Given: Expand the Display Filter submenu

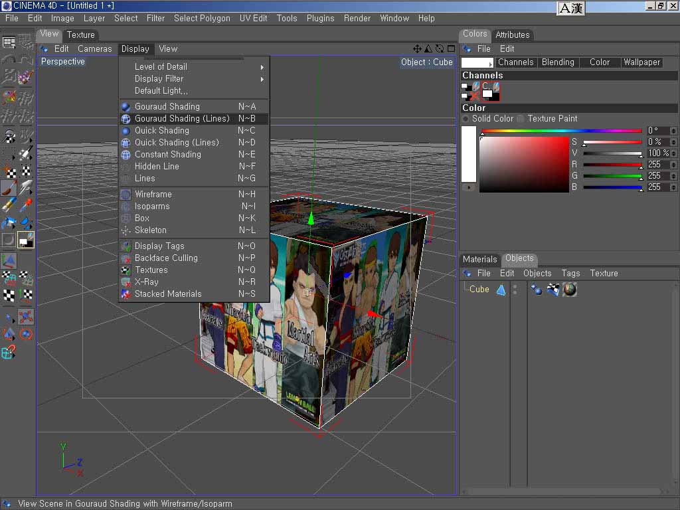Looking at the screenshot, I should [x=194, y=79].
